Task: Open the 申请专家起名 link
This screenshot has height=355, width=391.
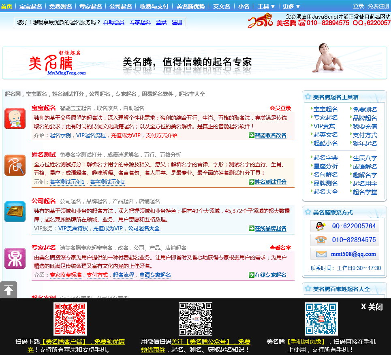Action: click(x=155, y=275)
